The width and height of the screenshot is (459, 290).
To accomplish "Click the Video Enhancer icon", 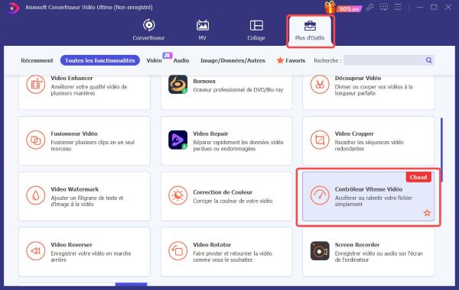I will pos(35,84).
